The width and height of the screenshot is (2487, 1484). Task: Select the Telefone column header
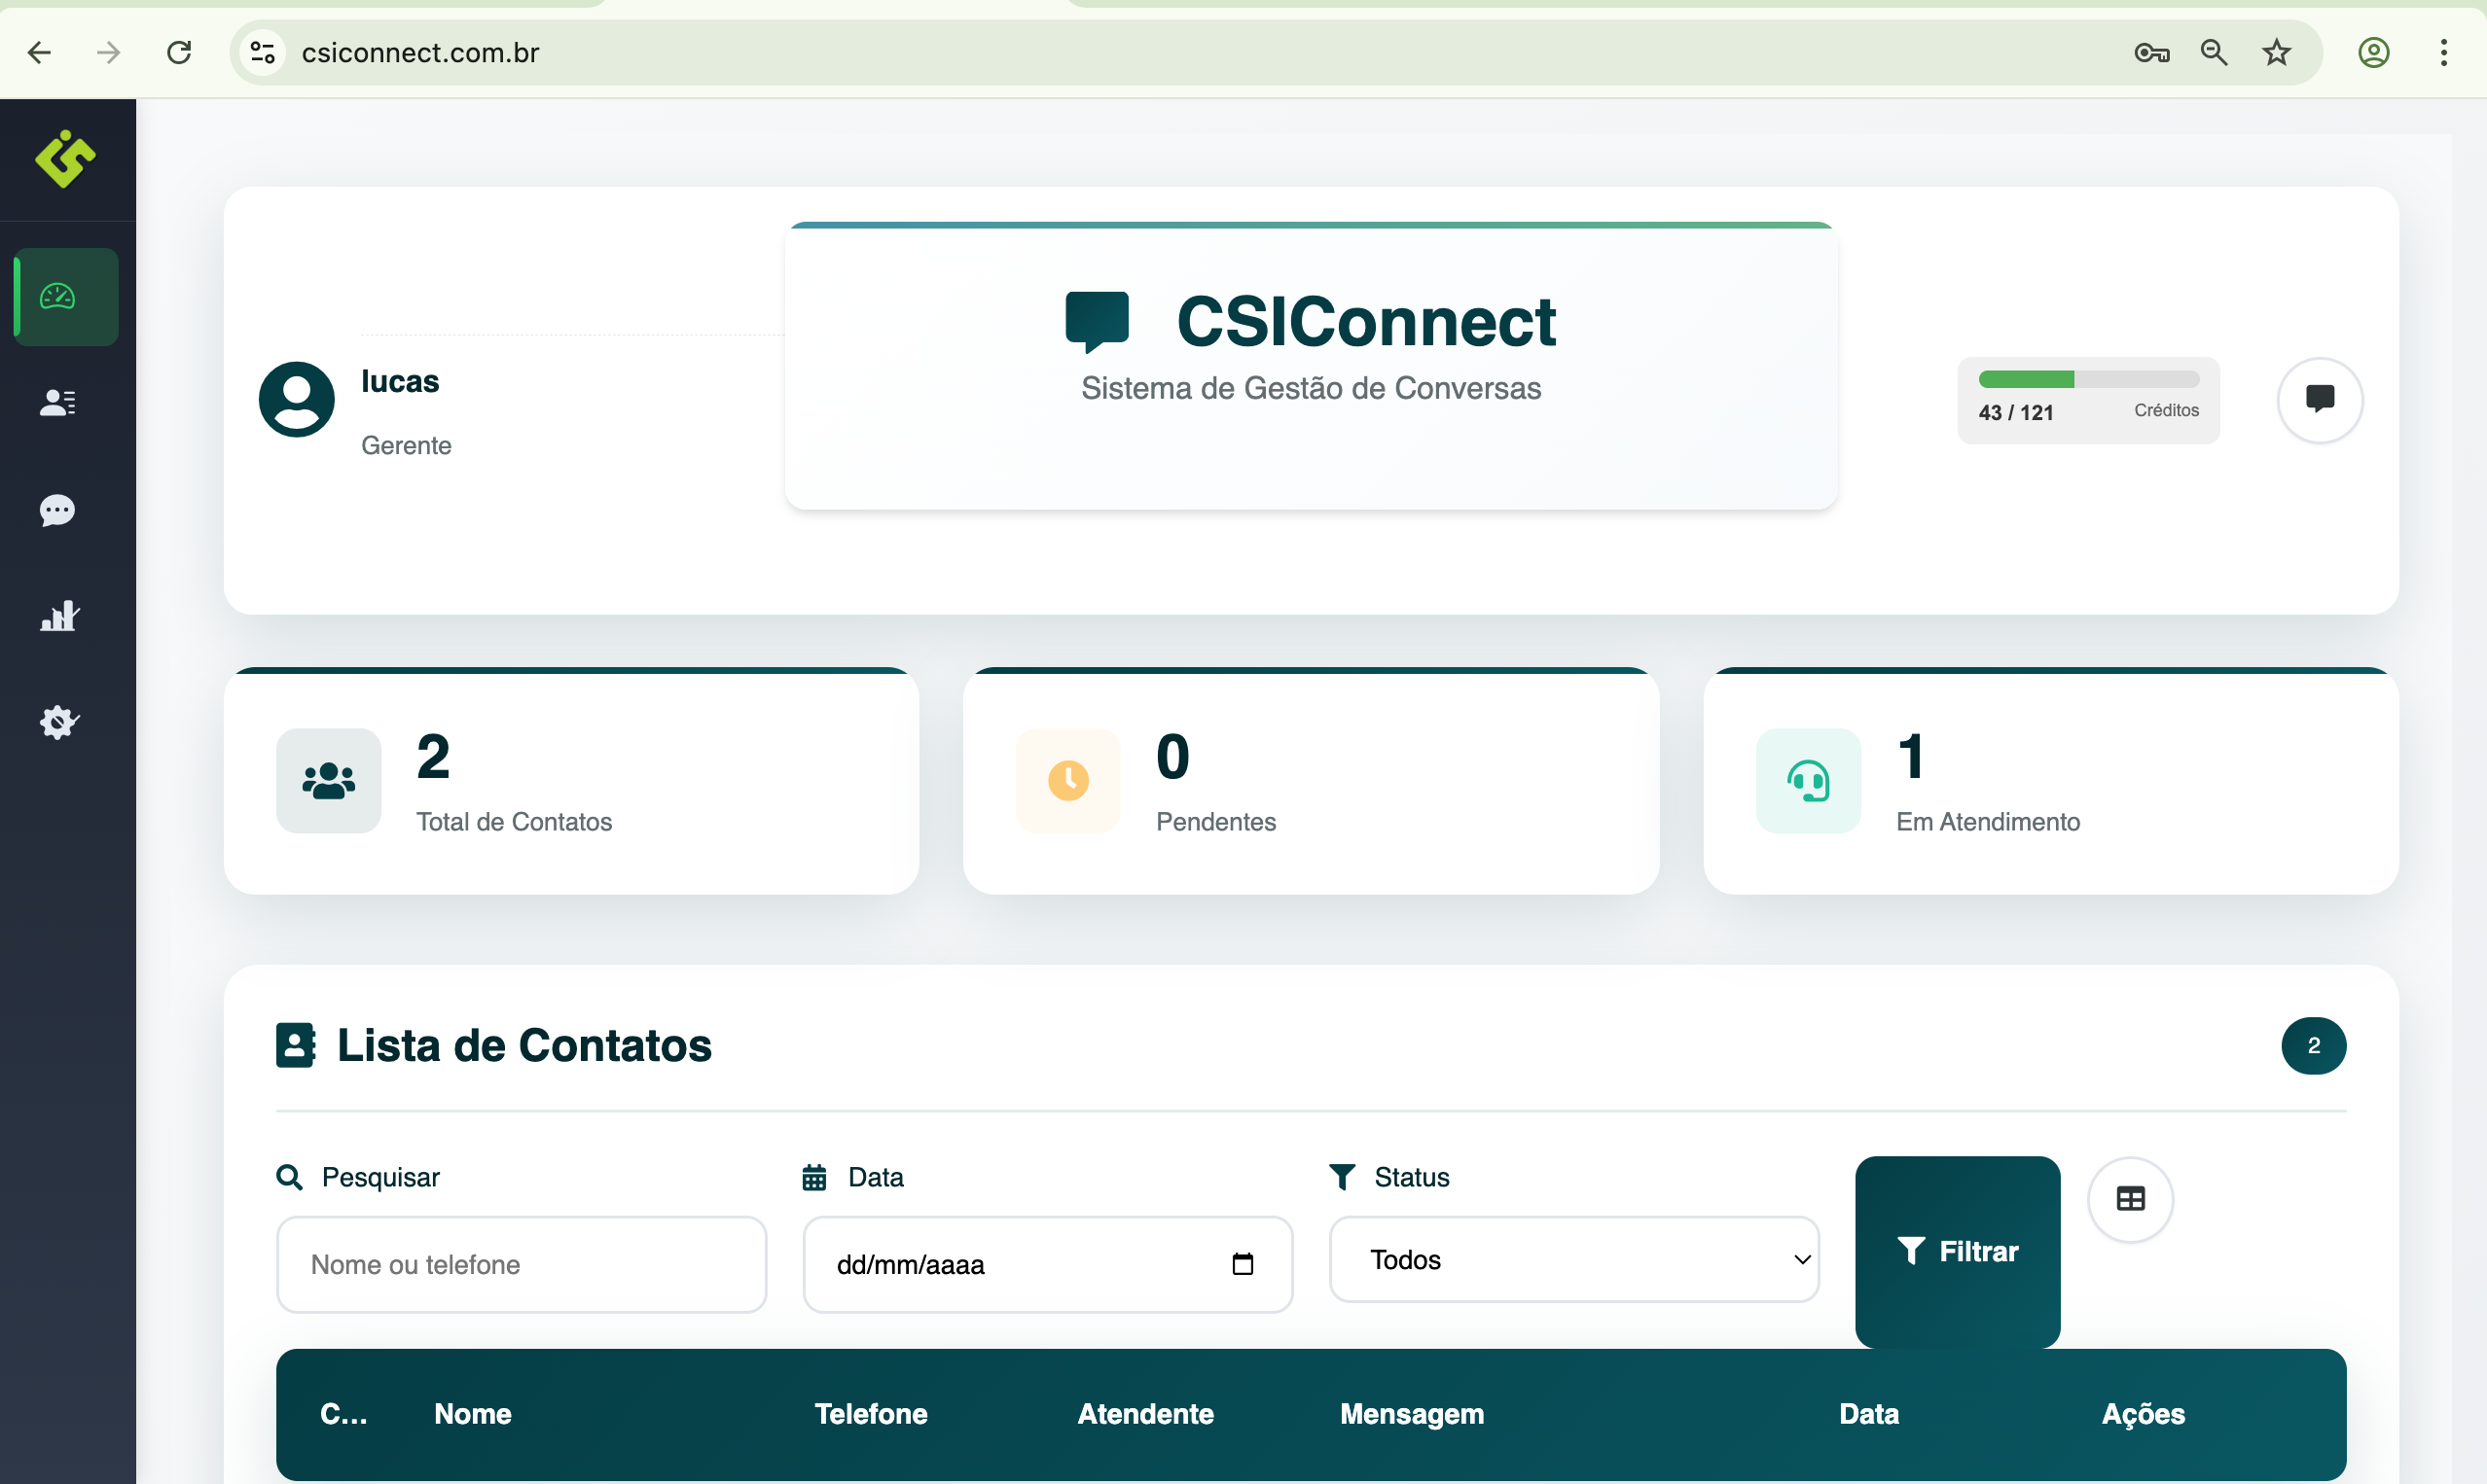pyautogui.click(x=870, y=1414)
